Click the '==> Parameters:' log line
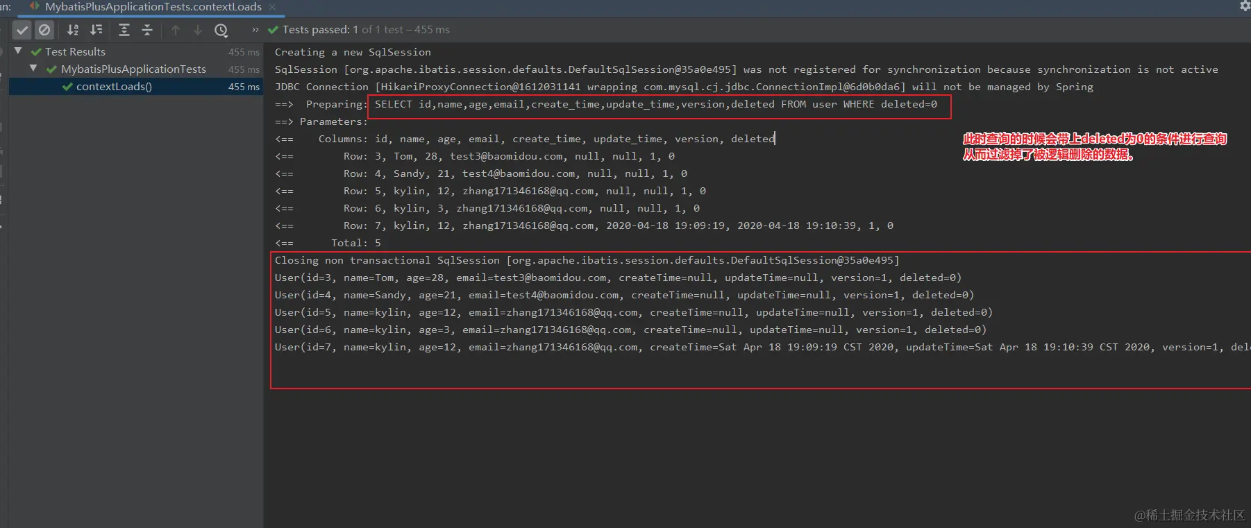The width and height of the screenshot is (1251, 528). click(x=321, y=121)
